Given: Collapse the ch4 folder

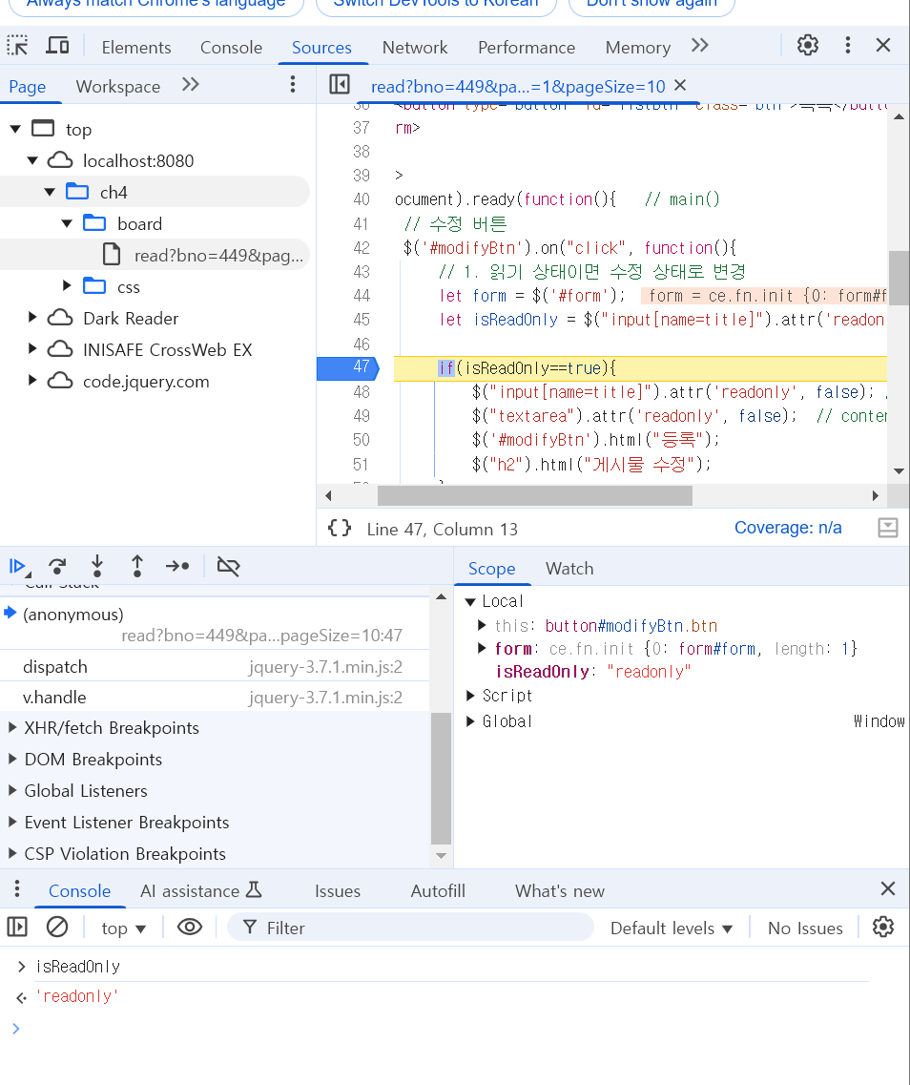Looking at the screenshot, I should pos(49,192).
